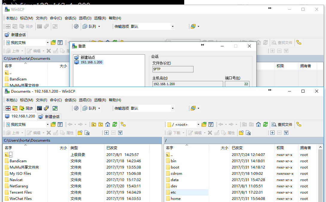Viewport: 326px width, 202px height.
Task: Create new folder in connected local panel
Action: point(80,133)
